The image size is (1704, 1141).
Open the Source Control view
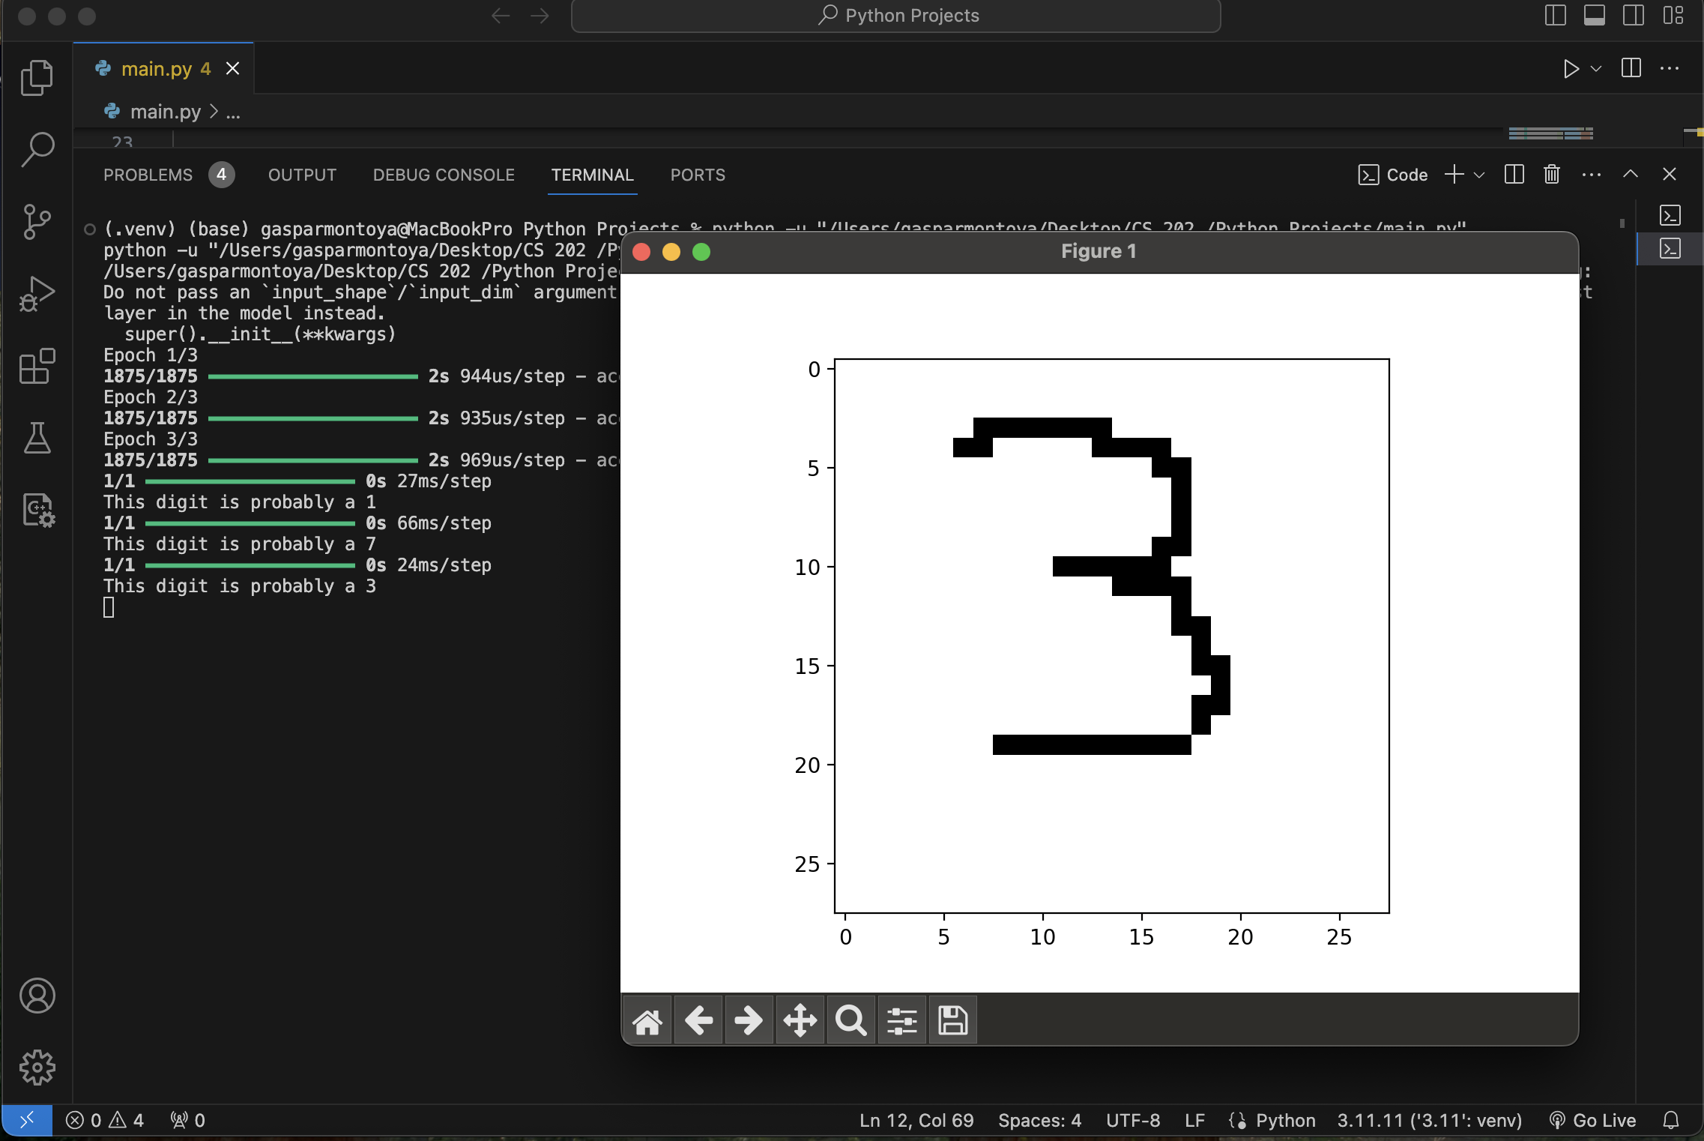tap(37, 222)
